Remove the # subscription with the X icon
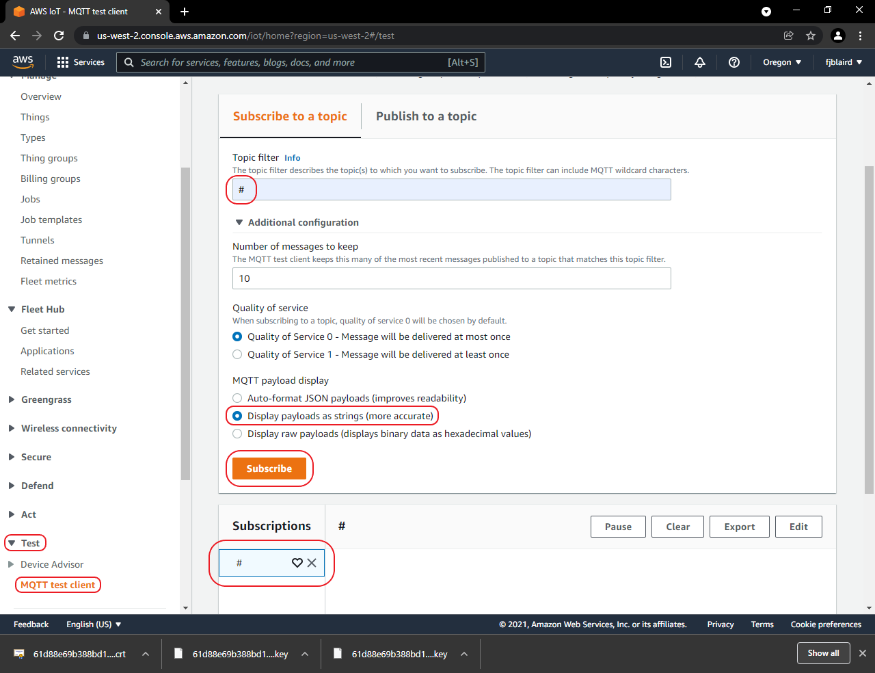The height and width of the screenshot is (673, 875). pyautogui.click(x=312, y=563)
